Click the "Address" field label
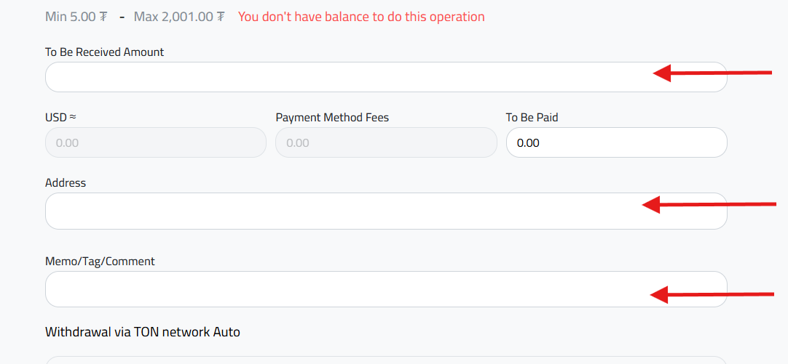Viewport: 788px width, 364px height. [x=66, y=183]
